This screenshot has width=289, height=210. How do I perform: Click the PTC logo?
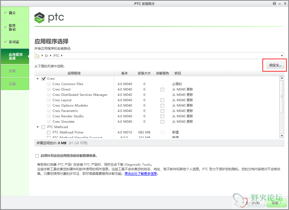[x=49, y=17]
